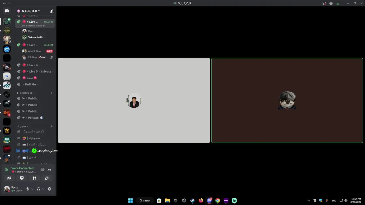The height and width of the screenshot is (205, 365).
Task: Click Voice Connected status text
Action: pos(22,168)
